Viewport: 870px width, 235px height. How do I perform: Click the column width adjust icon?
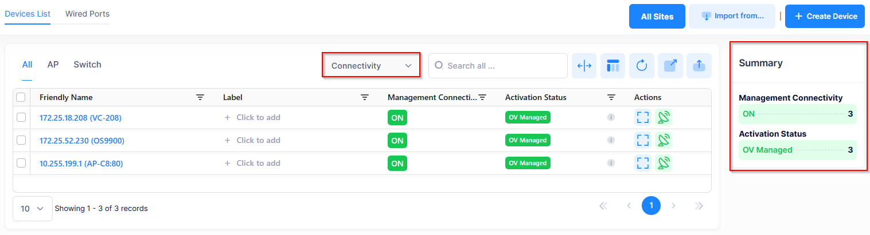(584, 66)
